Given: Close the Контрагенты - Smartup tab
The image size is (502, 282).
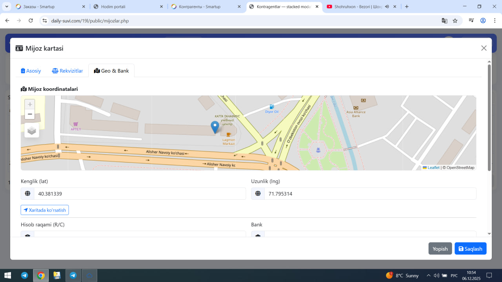Looking at the screenshot, I should [x=239, y=7].
